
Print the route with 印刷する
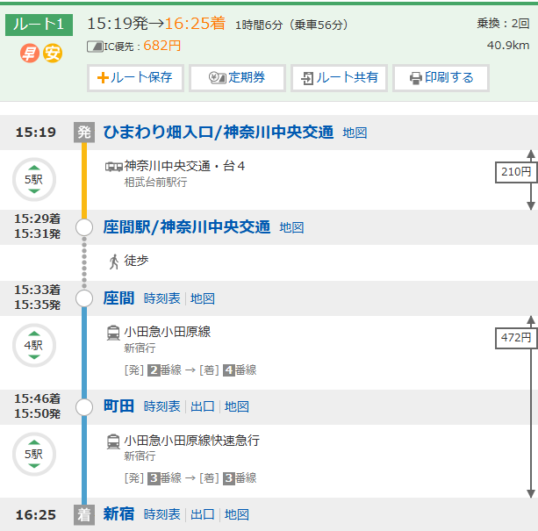point(441,78)
